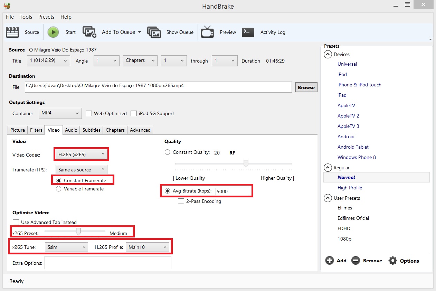Switch to the Picture tab
Viewport: 436px width, 291px height.
pyautogui.click(x=18, y=130)
